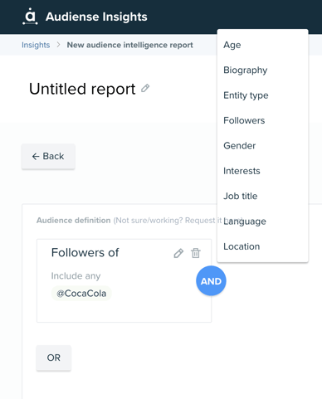Open the Insights breadcrumb link

click(x=36, y=45)
